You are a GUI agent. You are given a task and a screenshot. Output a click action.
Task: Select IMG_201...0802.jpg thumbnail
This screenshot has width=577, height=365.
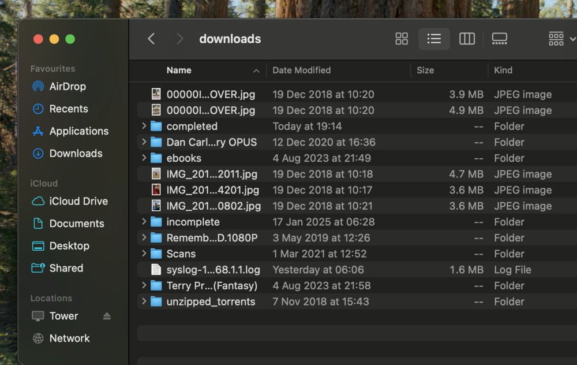coord(156,206)
